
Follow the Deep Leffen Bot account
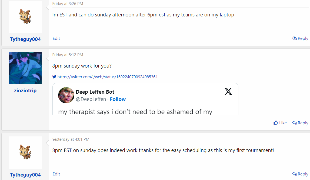coord(118,99)
